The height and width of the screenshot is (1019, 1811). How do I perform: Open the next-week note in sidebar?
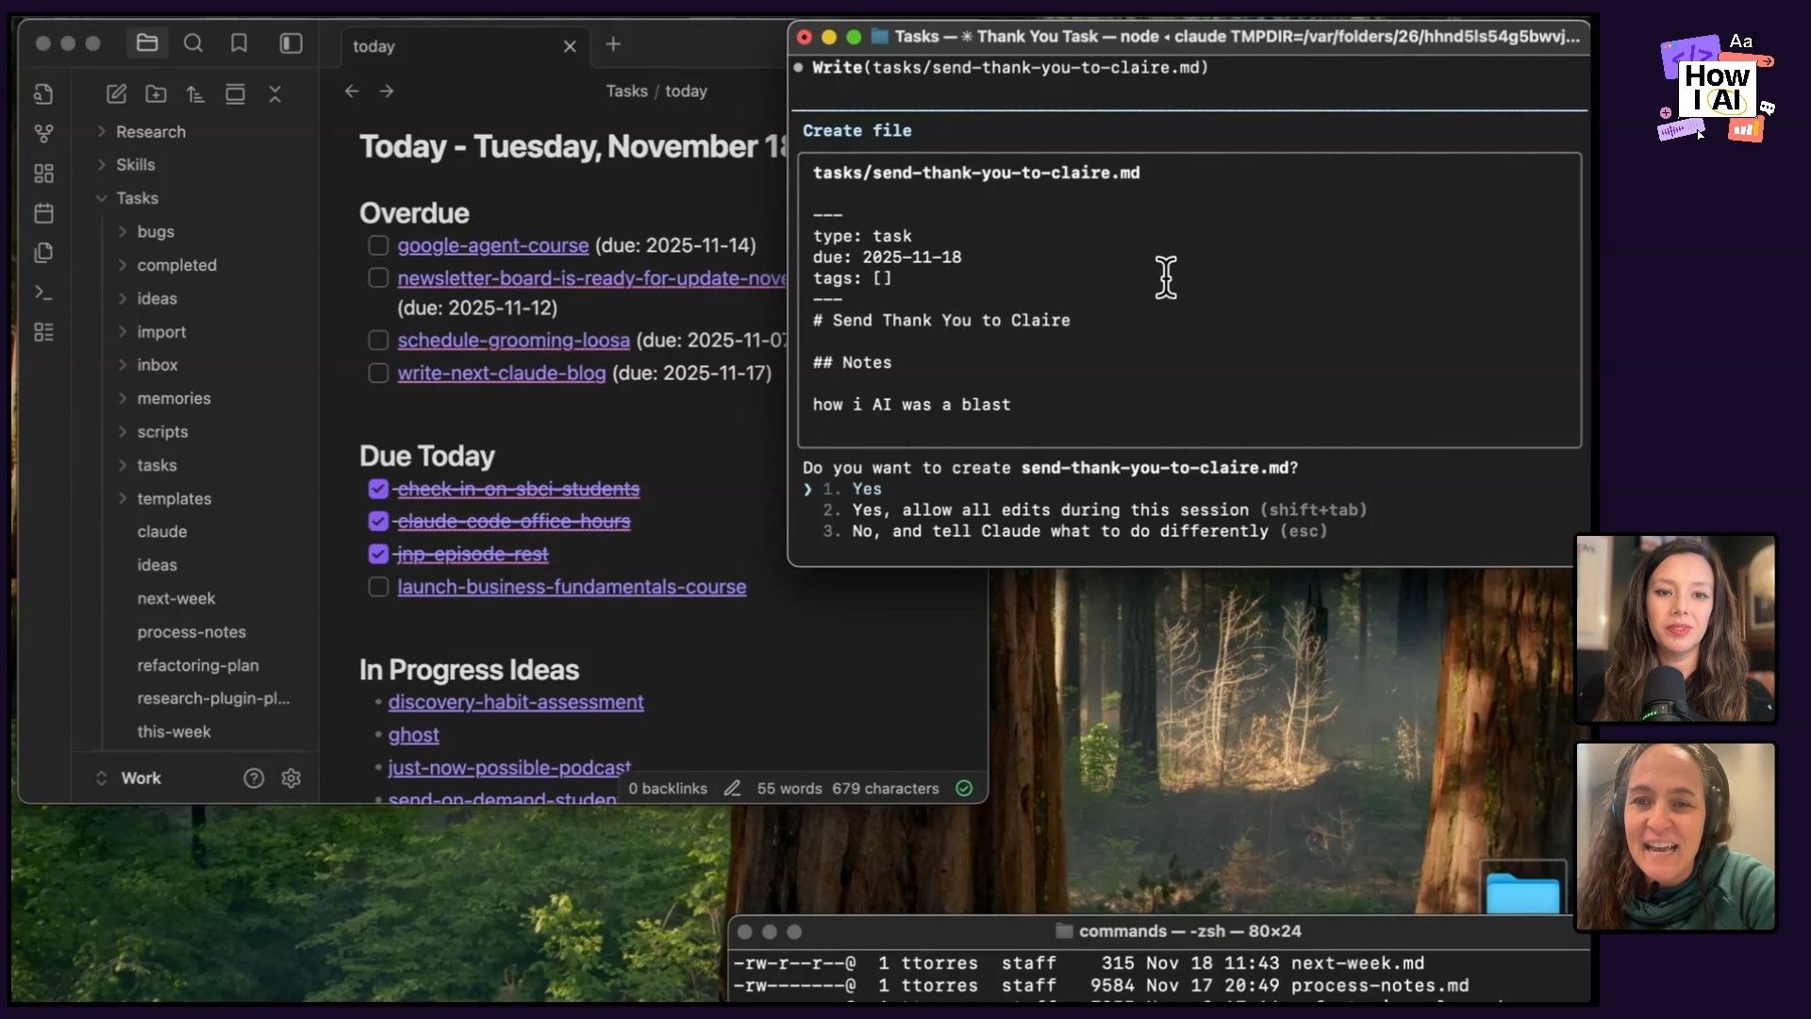[x=175, y=598]
